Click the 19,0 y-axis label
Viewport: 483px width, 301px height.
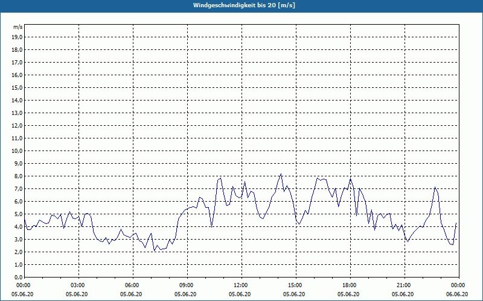(x=17, y=37)
